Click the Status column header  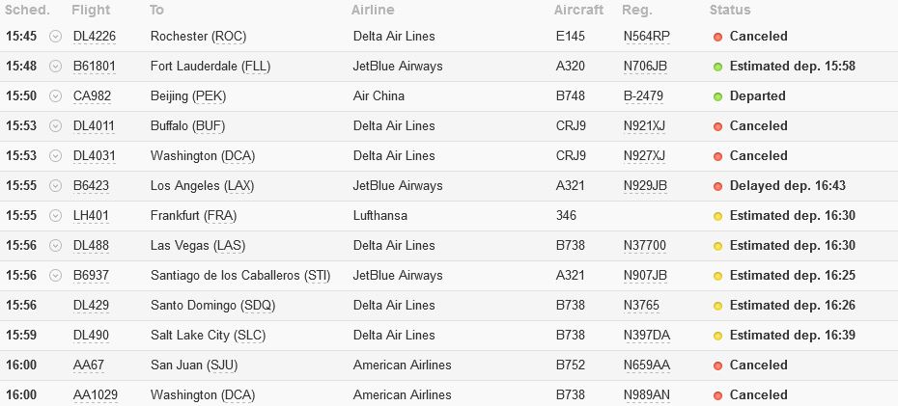point(730,10)
